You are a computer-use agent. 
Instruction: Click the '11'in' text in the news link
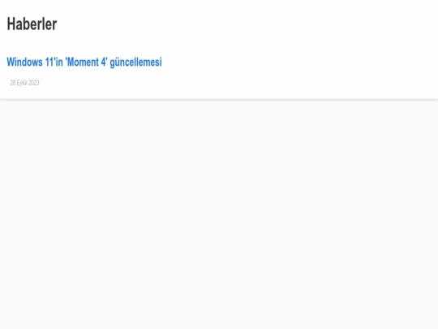click(x=54, y=62)
